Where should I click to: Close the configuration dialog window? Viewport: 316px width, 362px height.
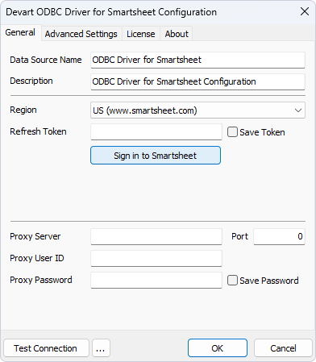[305, 11]
